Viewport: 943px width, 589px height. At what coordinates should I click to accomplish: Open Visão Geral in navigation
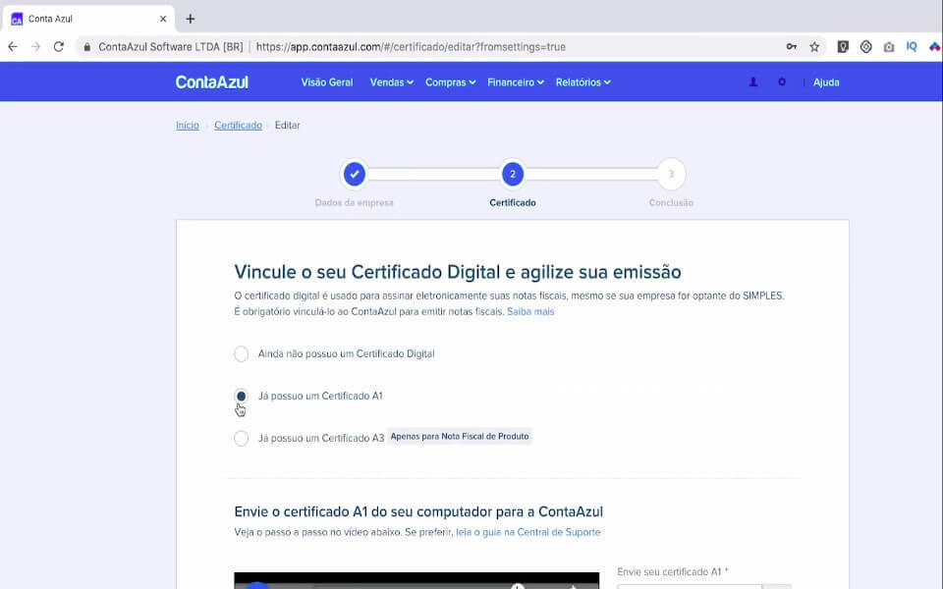[x=326, y=82]
